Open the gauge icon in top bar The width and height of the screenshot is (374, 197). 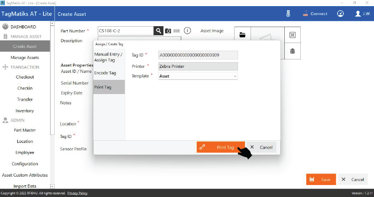(340, 14)
